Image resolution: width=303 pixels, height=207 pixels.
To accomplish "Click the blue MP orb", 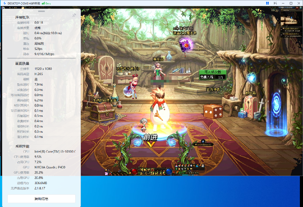I will tap(169, 172).
